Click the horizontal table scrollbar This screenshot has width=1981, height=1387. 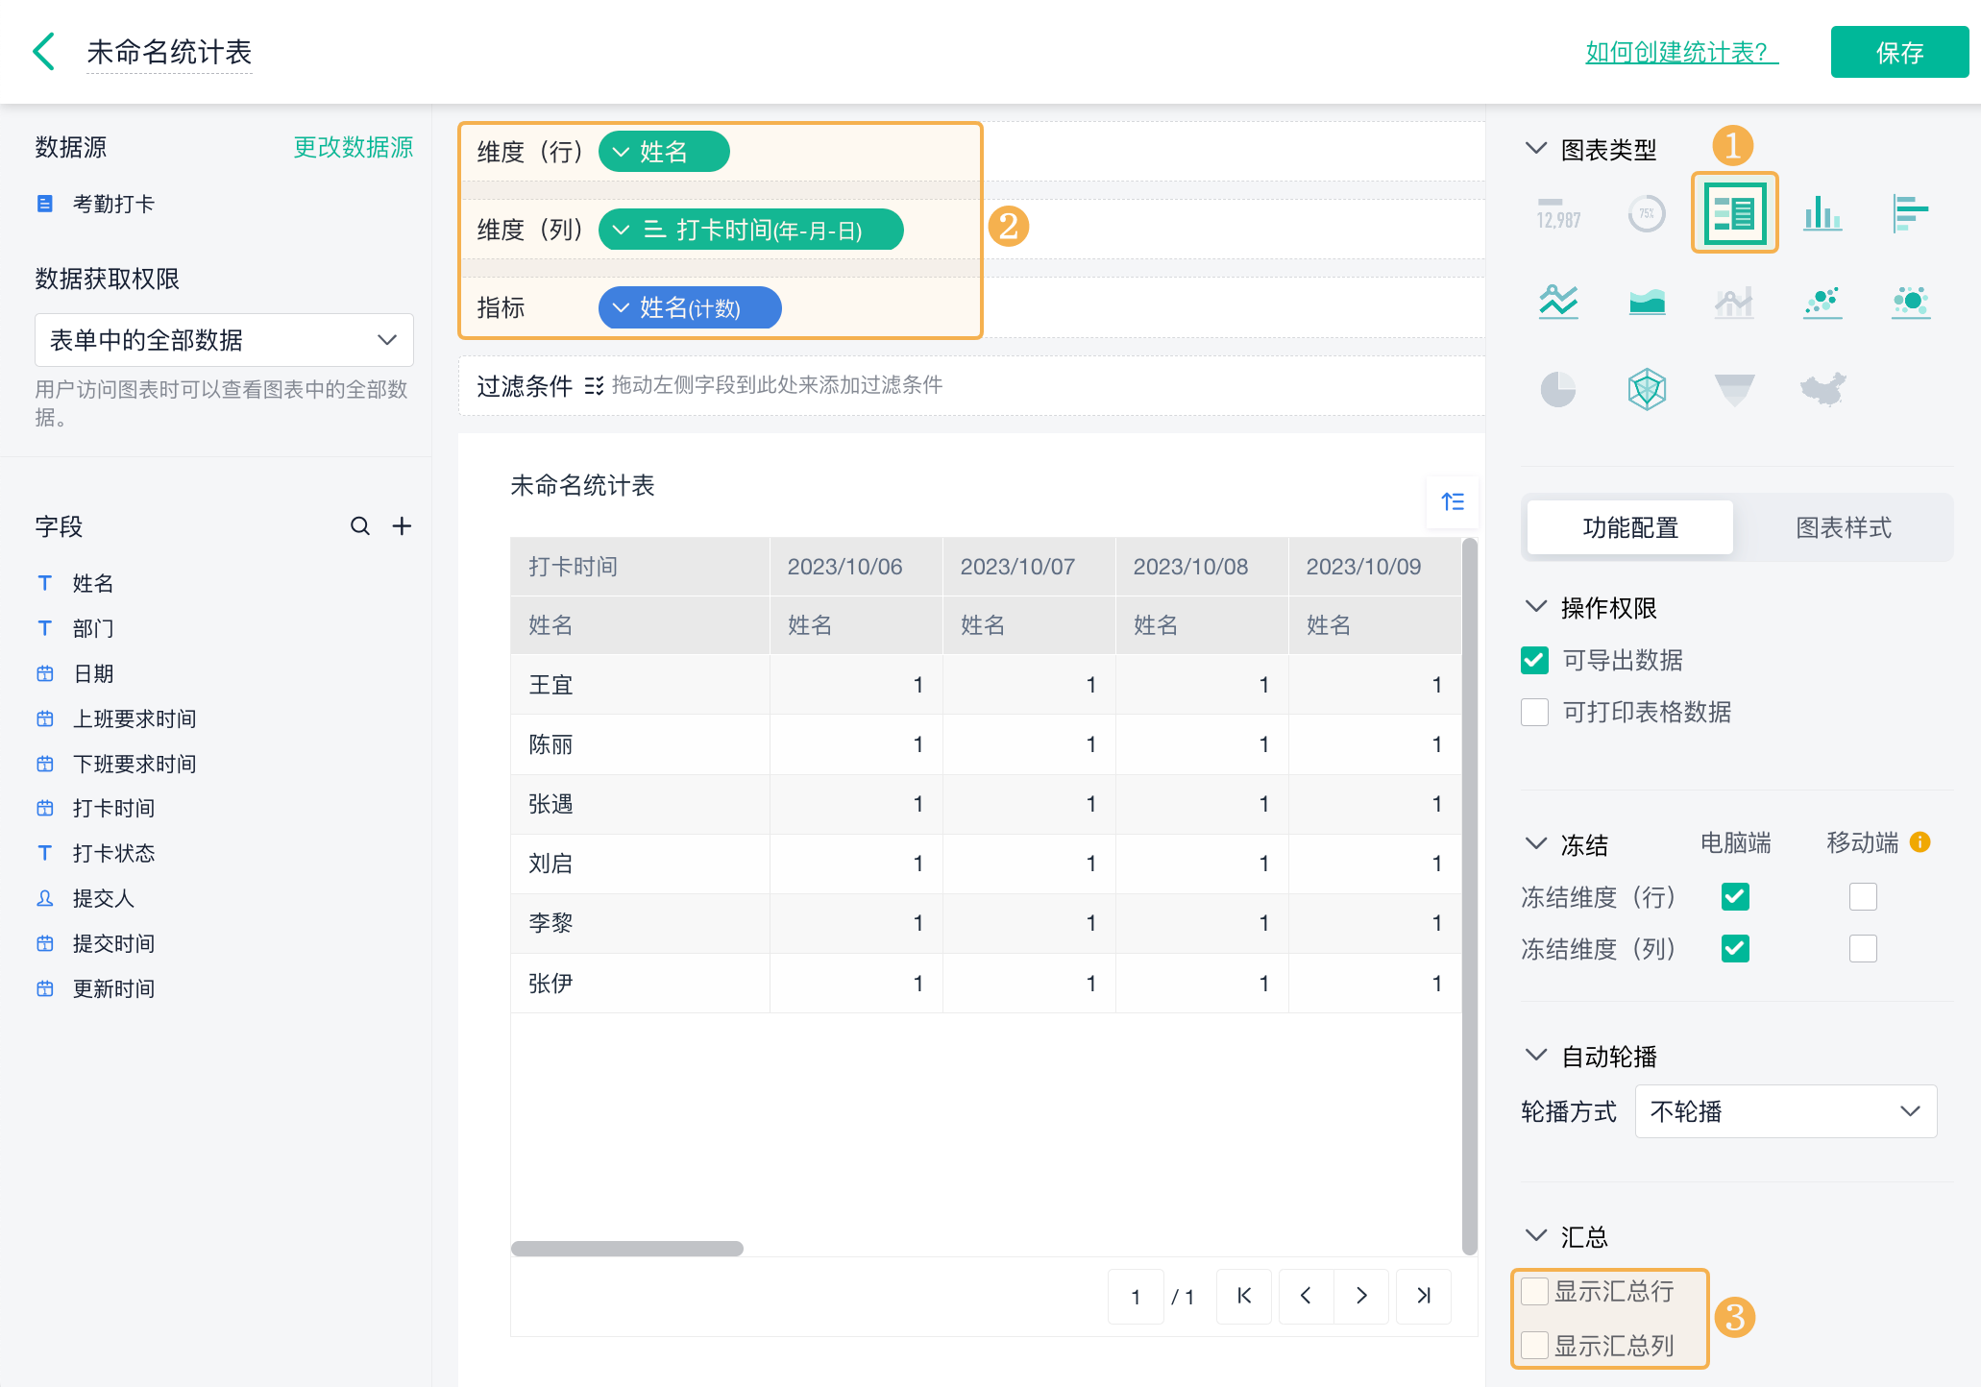(x=627, y=1248)
